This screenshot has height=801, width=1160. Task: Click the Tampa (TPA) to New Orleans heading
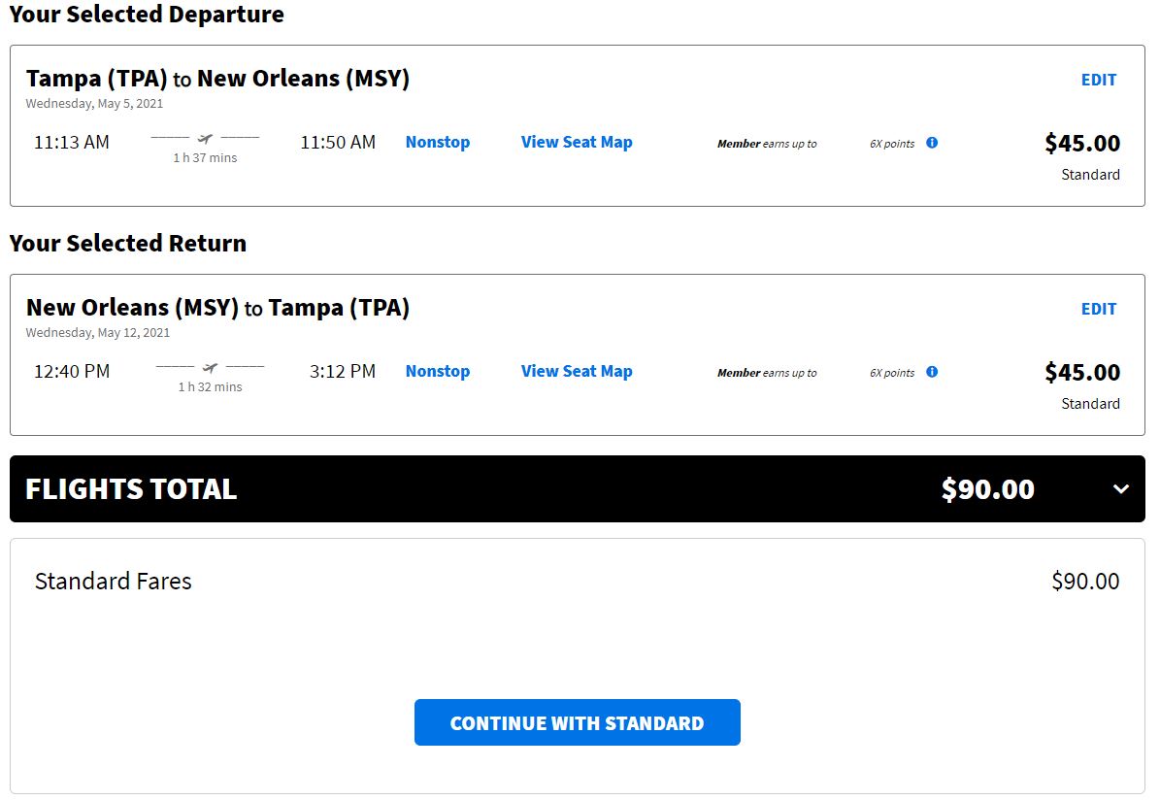(217, 79)
